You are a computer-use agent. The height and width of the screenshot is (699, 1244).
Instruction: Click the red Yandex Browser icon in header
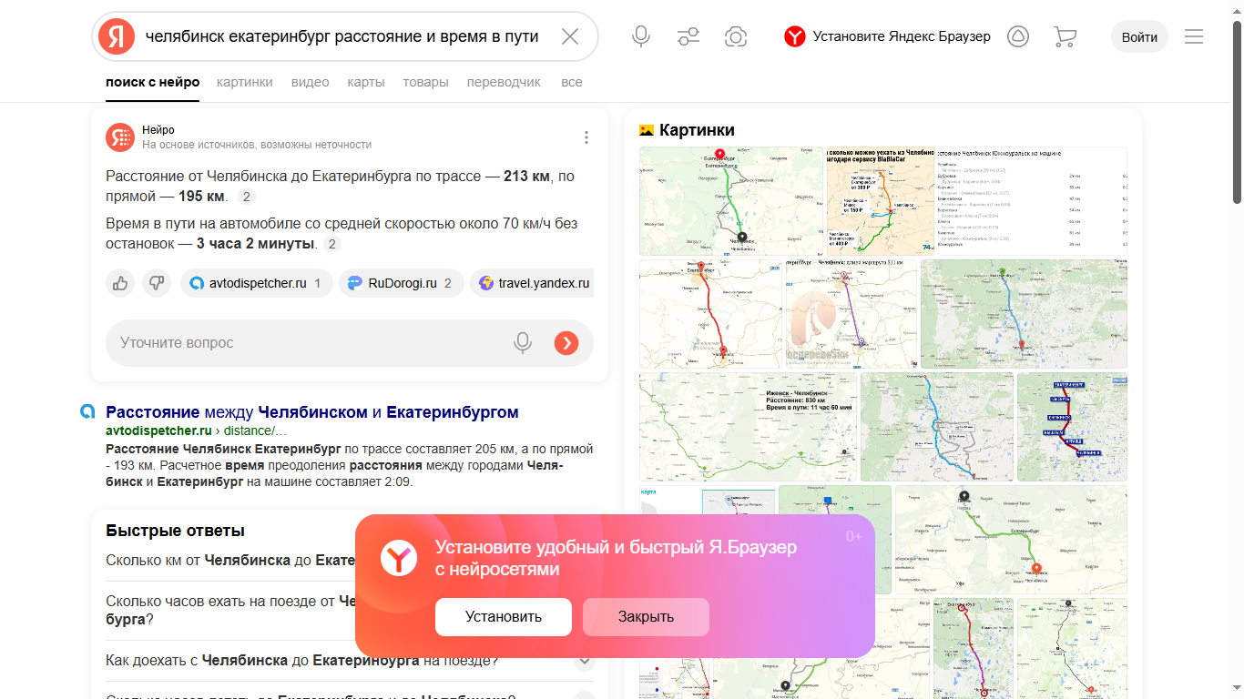pyautogui.click(x=795, y=36)
